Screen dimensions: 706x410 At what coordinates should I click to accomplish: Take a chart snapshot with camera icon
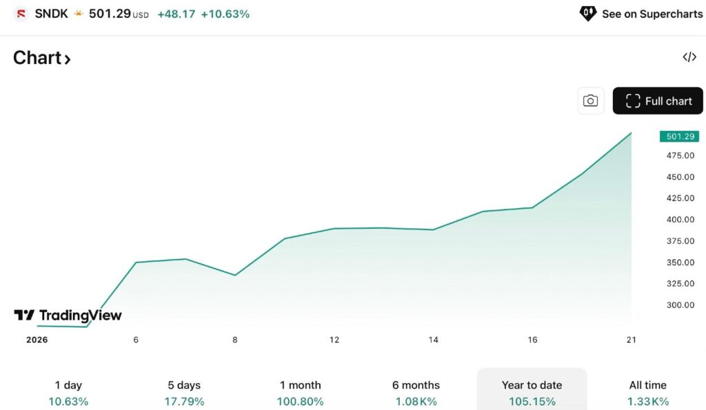pos(590,101)
